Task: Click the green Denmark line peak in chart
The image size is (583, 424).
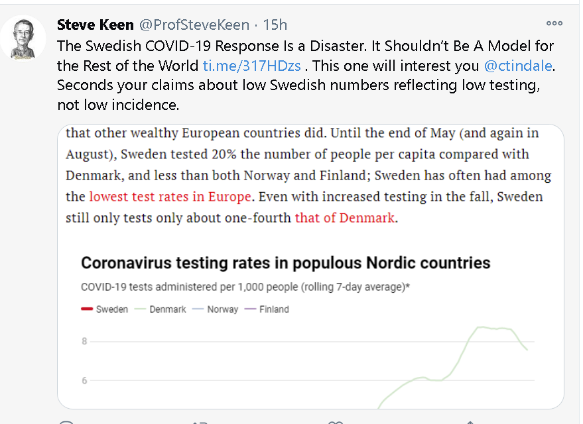Action: click(482, 327)
